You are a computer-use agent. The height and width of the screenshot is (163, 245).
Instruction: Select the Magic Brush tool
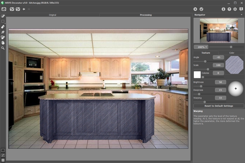(3, 32)
